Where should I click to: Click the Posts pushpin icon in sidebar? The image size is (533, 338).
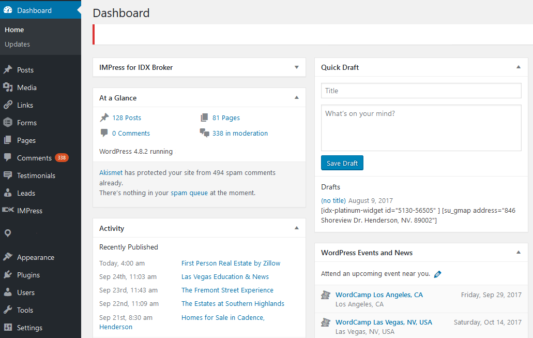8,70
